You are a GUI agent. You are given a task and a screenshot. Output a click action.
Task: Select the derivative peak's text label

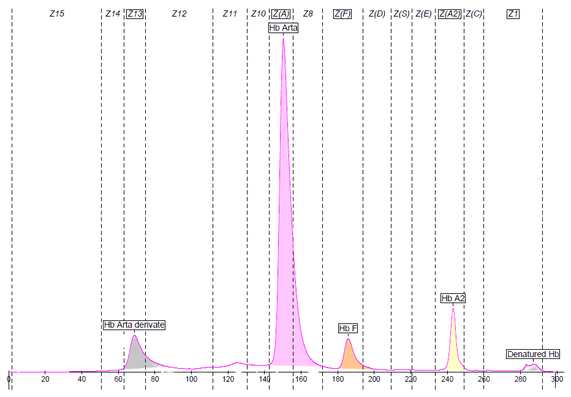pos(134,325)
